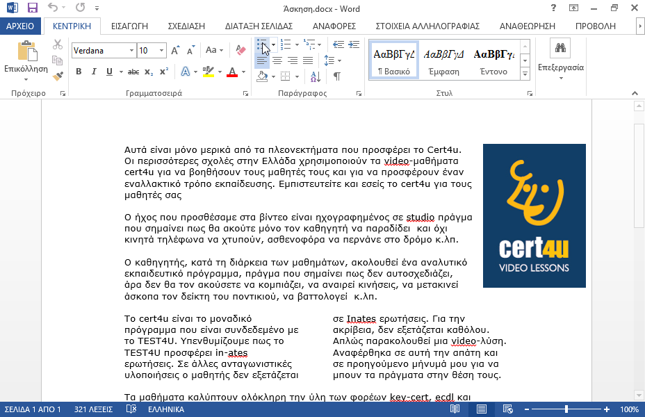Open Change Case (Aa) dropdown
Image resolution: width=645 pixels, height=417 pixels.
pos(214,50)
